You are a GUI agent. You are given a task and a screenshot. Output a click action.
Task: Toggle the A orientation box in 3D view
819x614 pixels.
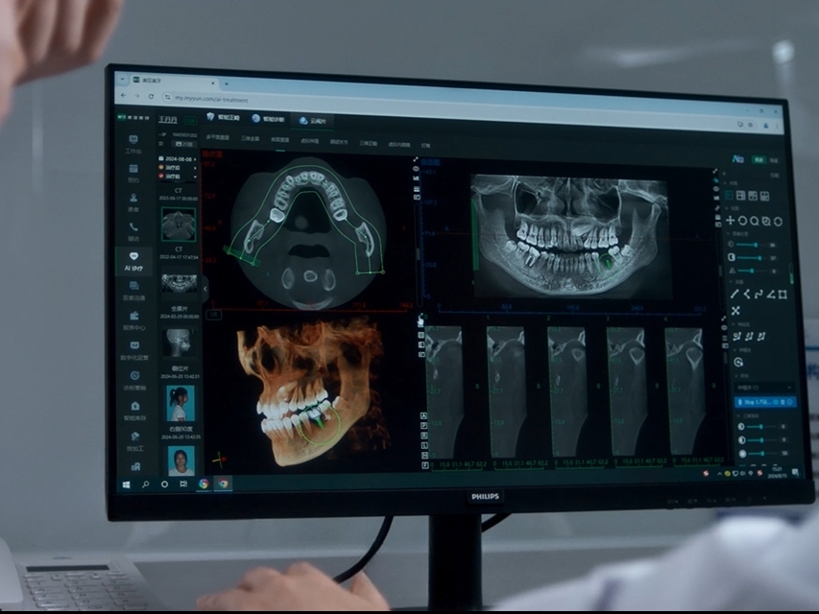tap(423, 416)
